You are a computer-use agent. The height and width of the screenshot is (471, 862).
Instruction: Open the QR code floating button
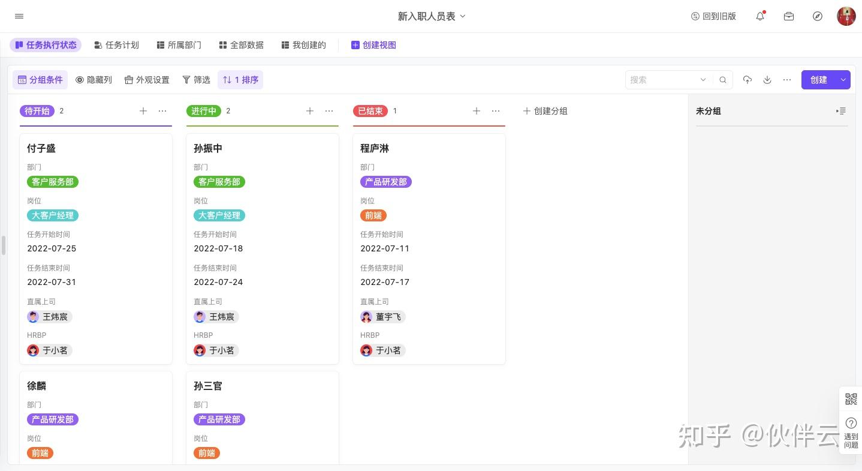(x=851, y=399)
